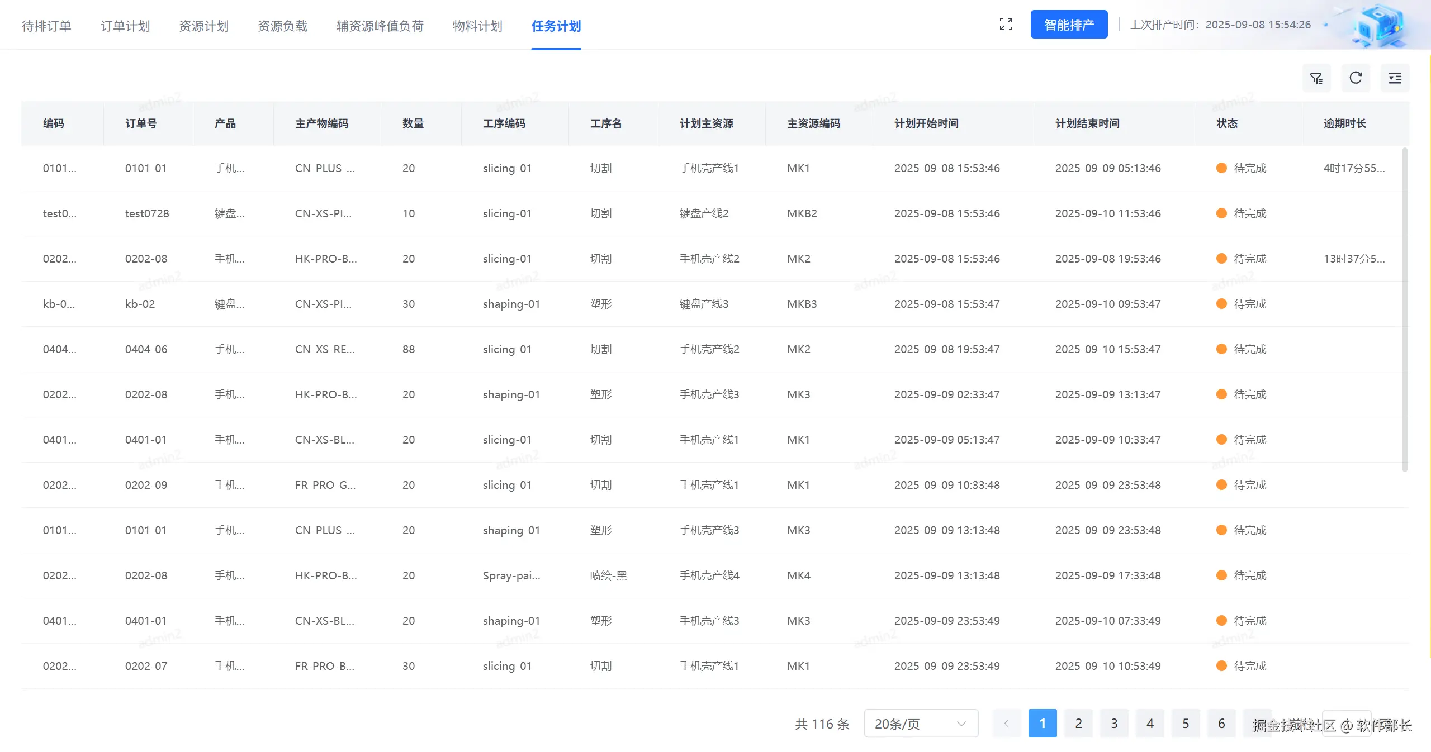1431x752 pixels.
Task: Select the test0728 order row
Action: click(147, 213)
